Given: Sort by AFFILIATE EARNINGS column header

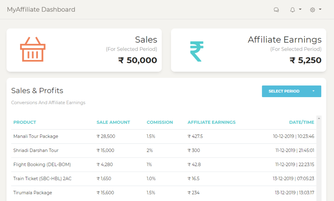Looking at the screenshot, I should pos(212,122).
